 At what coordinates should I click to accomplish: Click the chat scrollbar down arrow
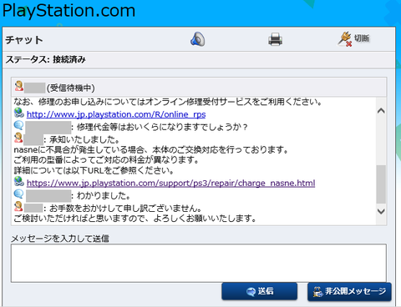pyautogui.click(x=381, y=211)
